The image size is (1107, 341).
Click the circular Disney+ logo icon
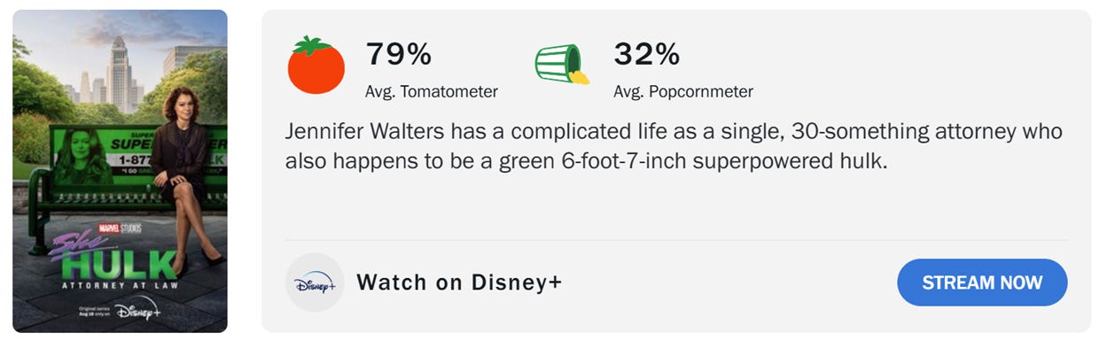[x=315, y=283]
